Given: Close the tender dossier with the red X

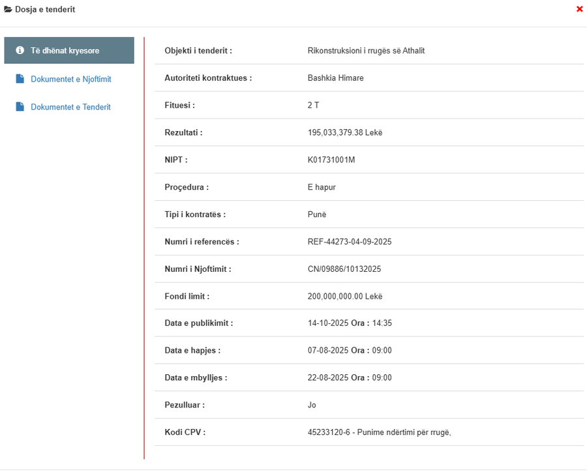Looking at the screenshot, I should [579, 9].
